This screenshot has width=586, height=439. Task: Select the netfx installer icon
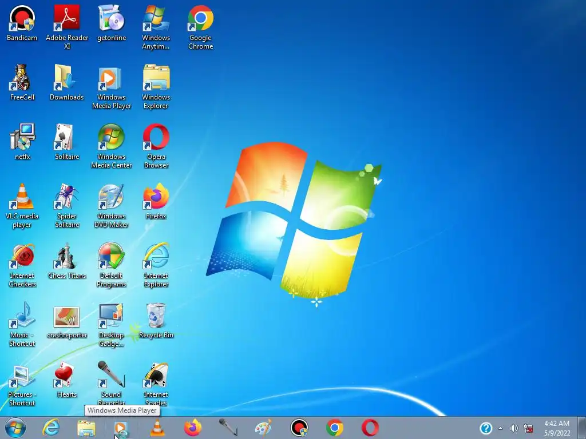(22, 142)
